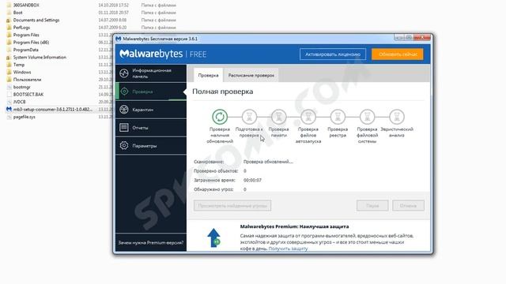
Task: Click Просмотреть найденные угрозы button
Action: pos(232,205)
